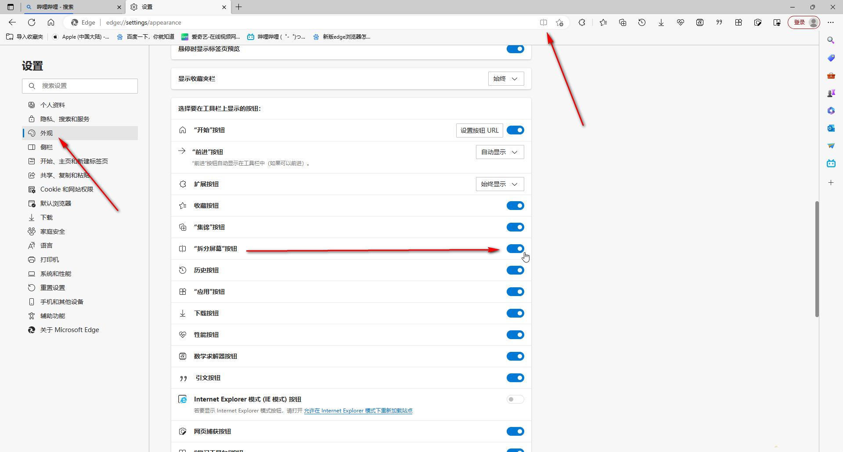Open the 显示收藏夹栏 dropdown
This screenshot has width=843, height=452.
pos(506,79)
